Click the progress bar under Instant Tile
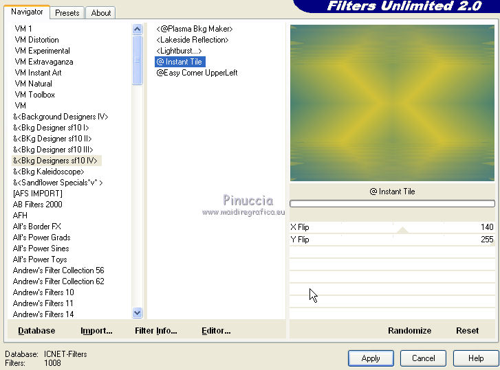Screen dimensions: 500x370 click(x=392, y=204)
